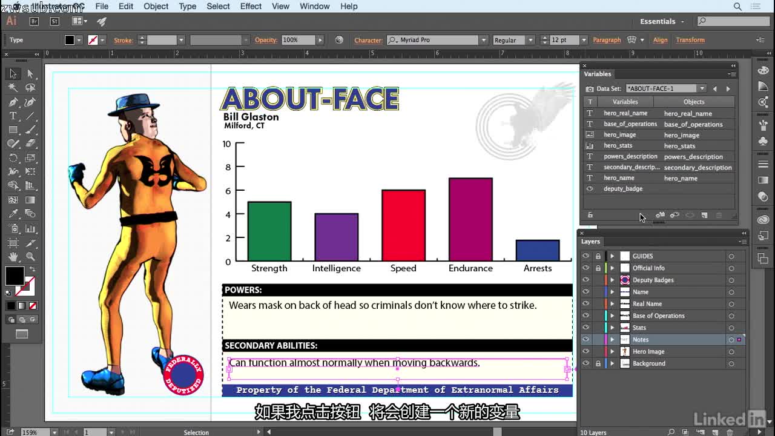Toggle the GUIDES layer visibility off
This screenshot has height=436, width=775.
coord(585,256)
